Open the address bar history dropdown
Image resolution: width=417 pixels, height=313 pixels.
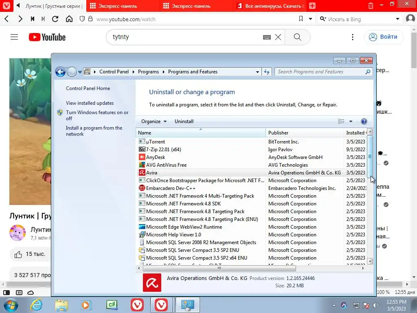pyautogui.click(x=257, y=72)
